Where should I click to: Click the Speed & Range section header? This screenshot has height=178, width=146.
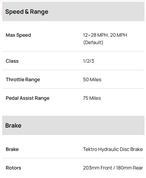click(x=73, y=11)
